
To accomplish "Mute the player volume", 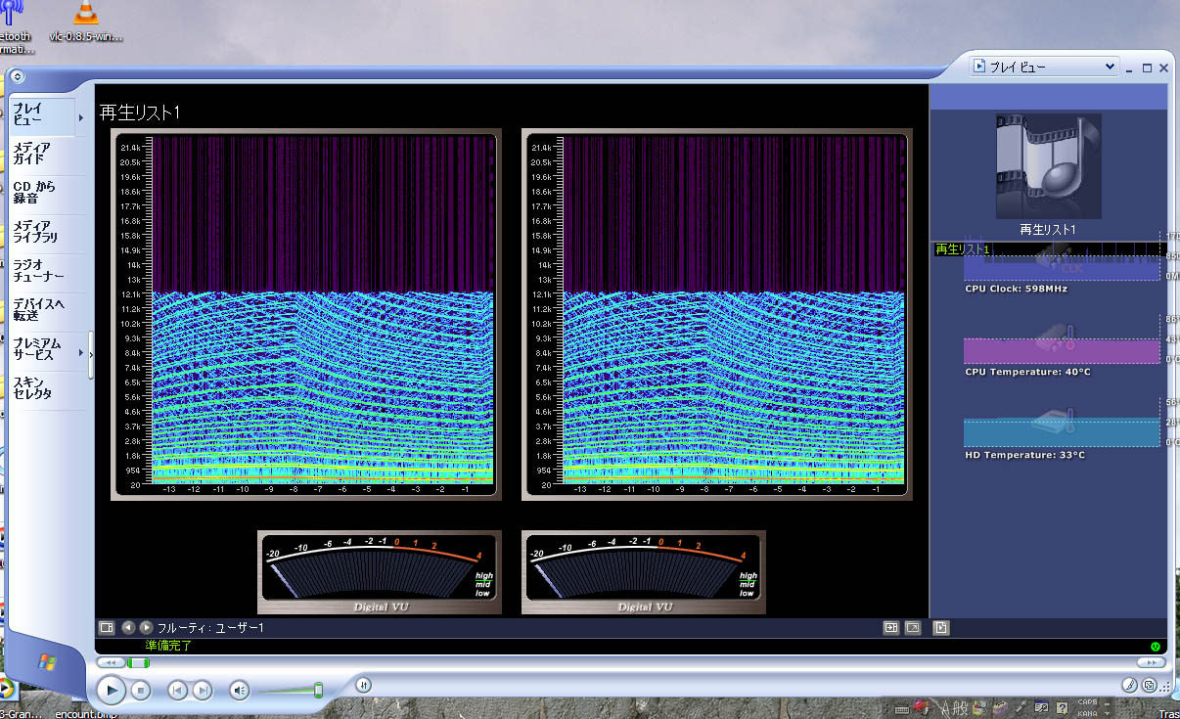I will tap(240, 692).
